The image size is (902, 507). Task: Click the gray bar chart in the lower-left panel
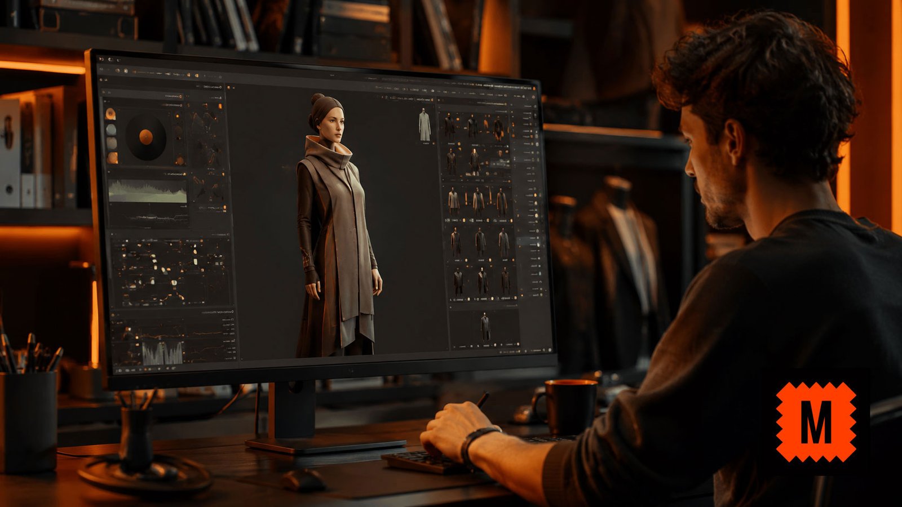(x=162, y=353)
